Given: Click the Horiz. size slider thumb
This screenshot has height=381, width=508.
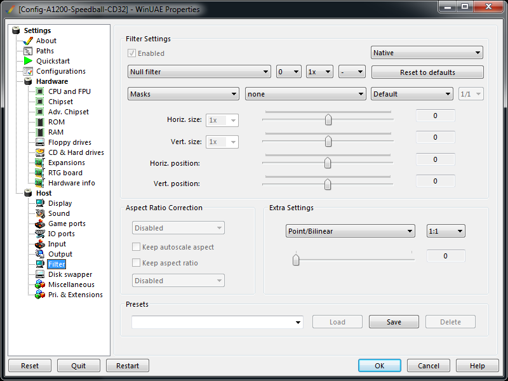Looking at the screenshot, I should pyautogui.click(x=328, y=119).
